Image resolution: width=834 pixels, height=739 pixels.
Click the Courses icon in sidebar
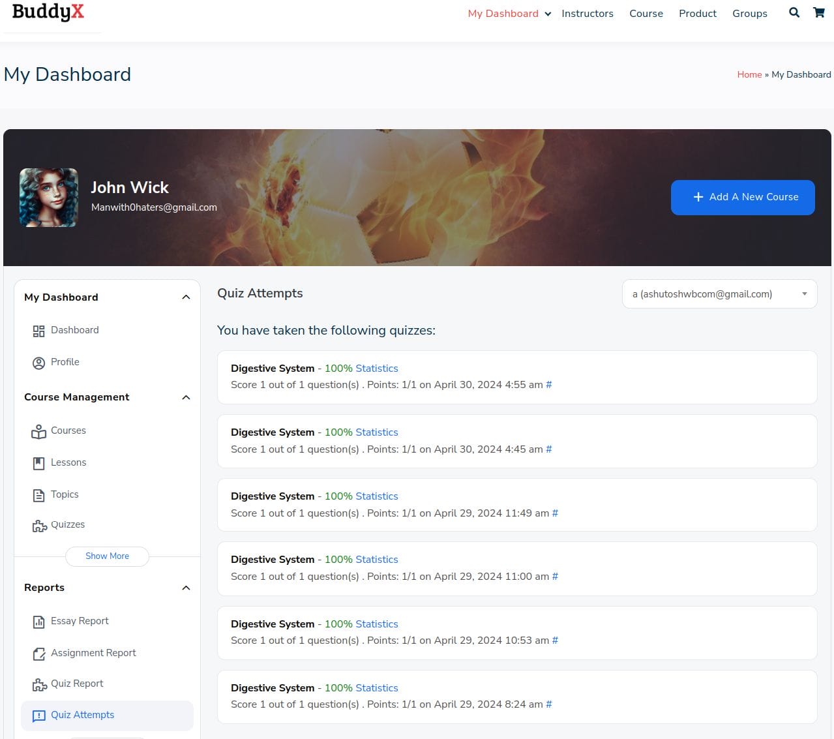point(38,431)
